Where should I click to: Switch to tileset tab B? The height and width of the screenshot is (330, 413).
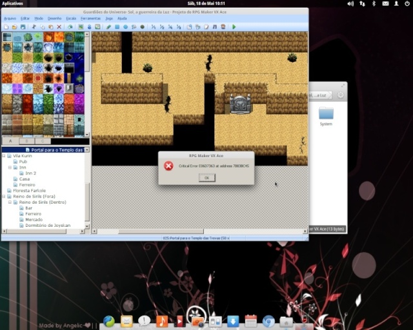pyautogui.click(x=26, y=141)
